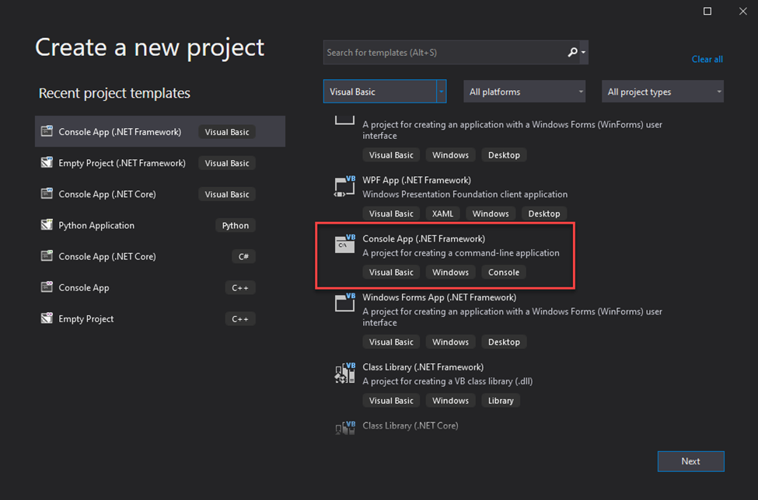
Task: Click the C# tag in recent templates
Action: click(x=243, y=256)
